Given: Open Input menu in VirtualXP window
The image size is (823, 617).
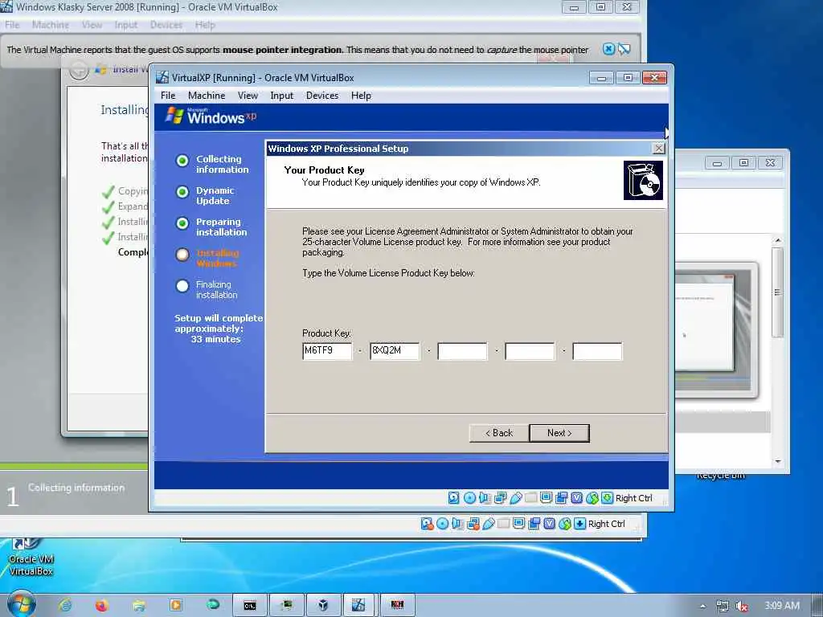Looking at the screenshot, I should (282, 96).
